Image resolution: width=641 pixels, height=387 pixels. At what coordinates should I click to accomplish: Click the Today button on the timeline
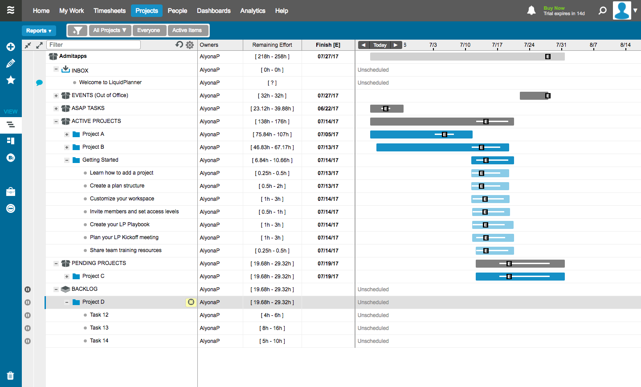380,45
